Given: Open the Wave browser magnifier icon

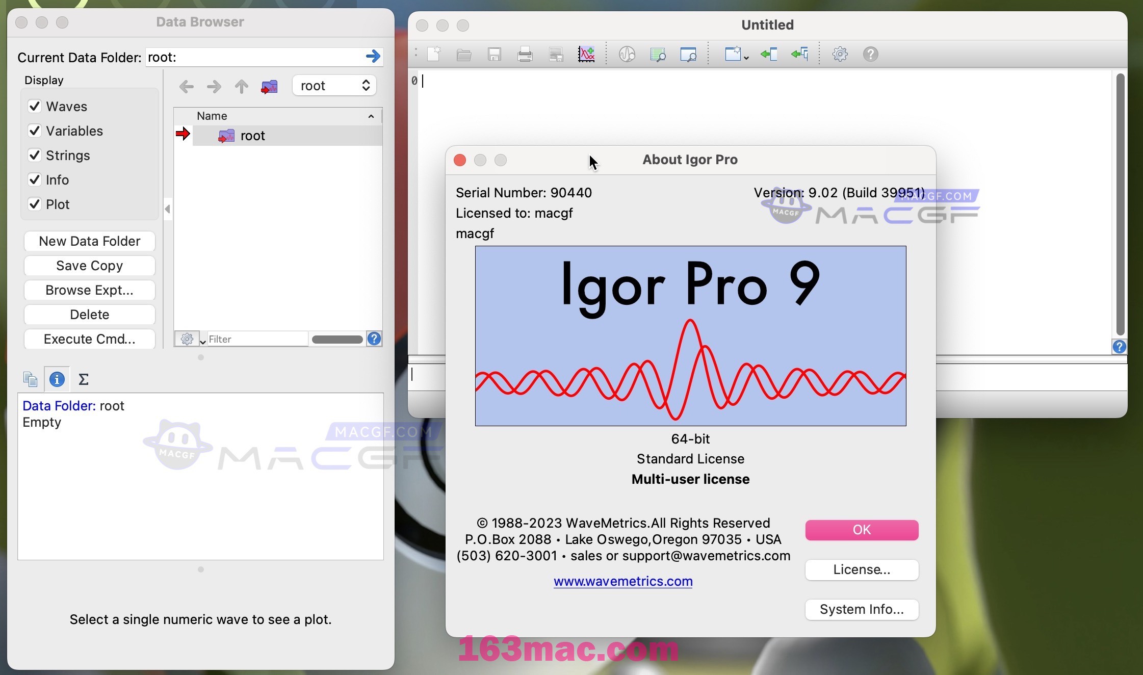Looking at the screenshot, I should click(627, 54).
